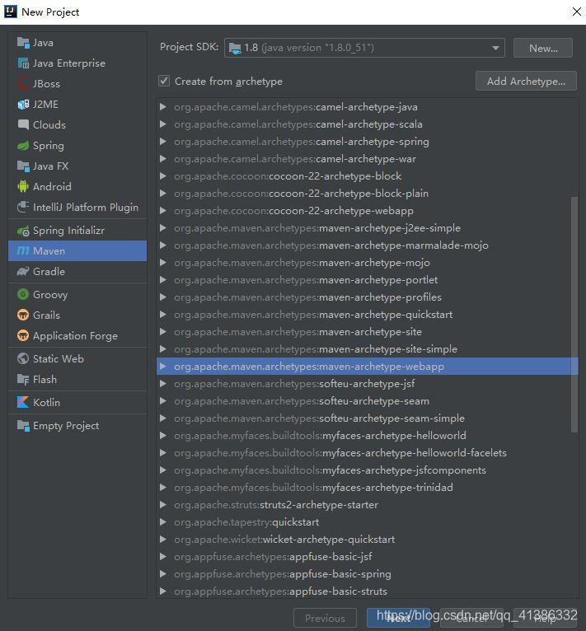
Task: Select maven-archetype-profiles row
Action: pos(367,297)
